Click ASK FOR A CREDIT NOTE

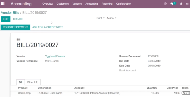click(48, 27)
